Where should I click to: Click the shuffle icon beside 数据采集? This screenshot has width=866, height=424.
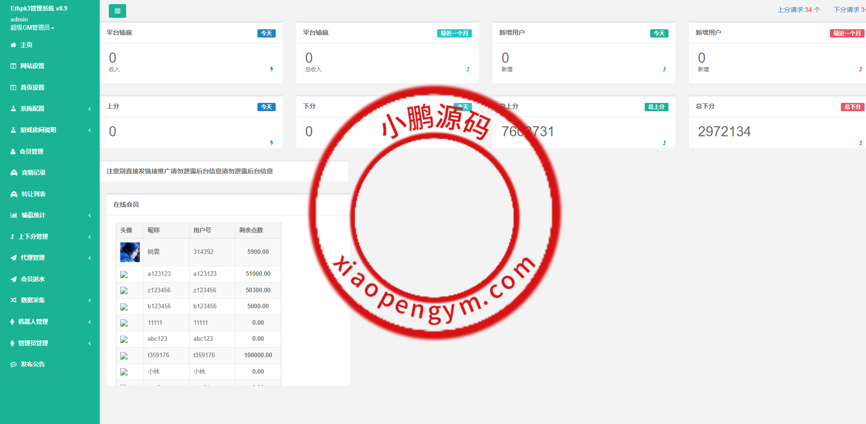pyautogui.click(x=14, y=301)
